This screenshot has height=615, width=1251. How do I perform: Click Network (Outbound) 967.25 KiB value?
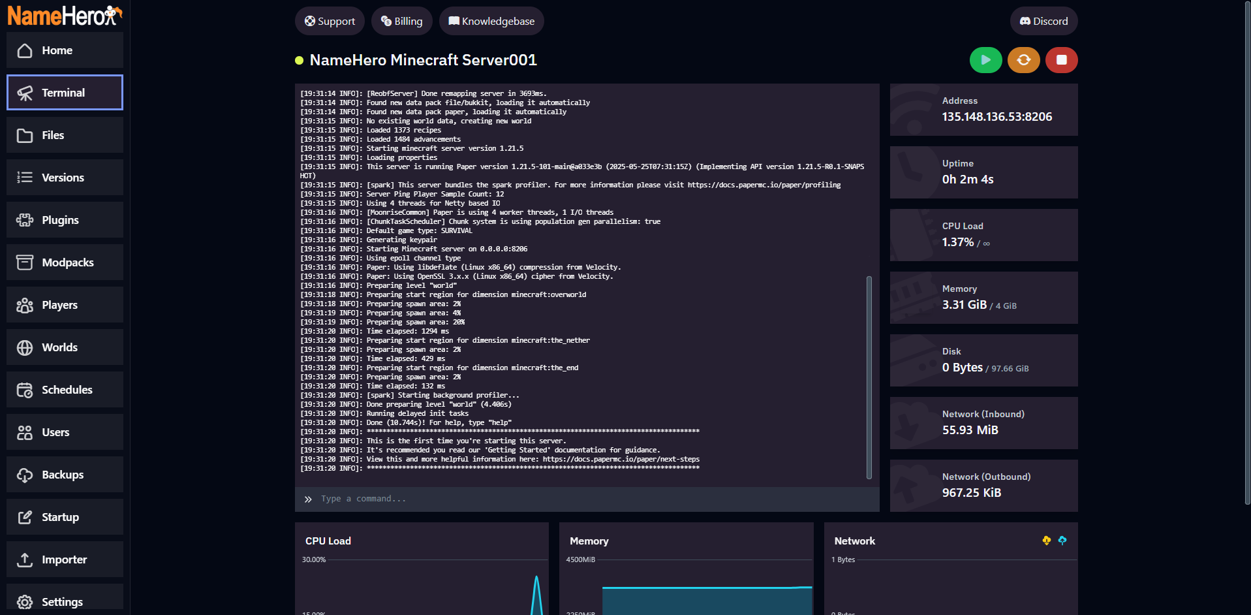pyautogui.click(x=972, y=493)
